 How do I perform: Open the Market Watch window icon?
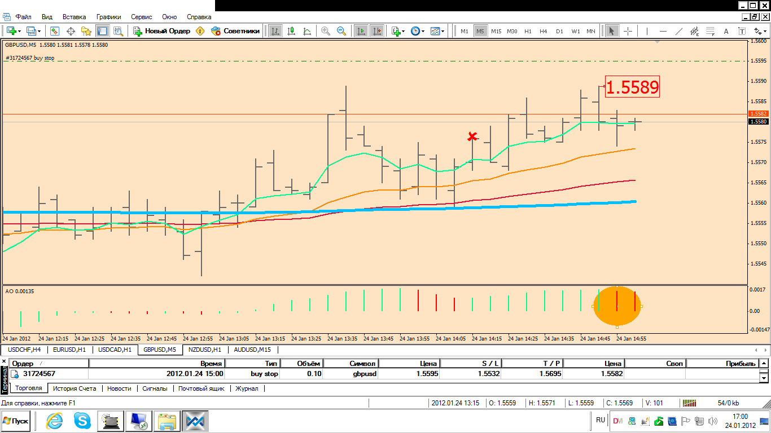(x=55, y=31)
